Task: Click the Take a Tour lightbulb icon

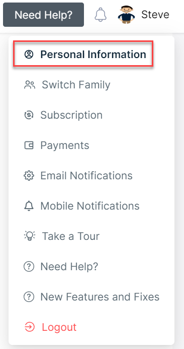Action: tap(30, 236)
